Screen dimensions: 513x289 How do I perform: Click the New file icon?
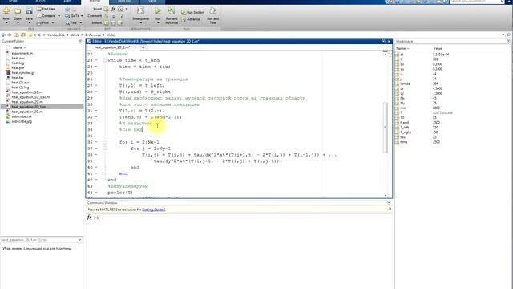6,11
